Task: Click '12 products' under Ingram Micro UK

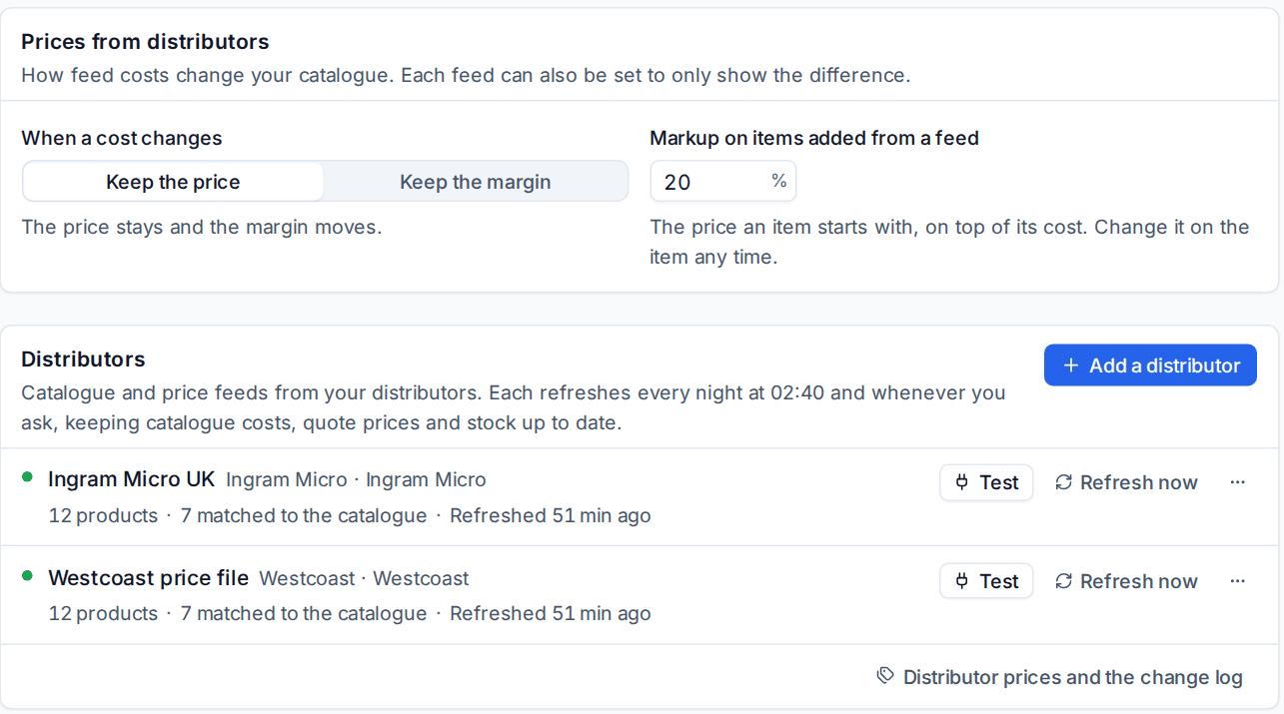Action: click(103, 515)
